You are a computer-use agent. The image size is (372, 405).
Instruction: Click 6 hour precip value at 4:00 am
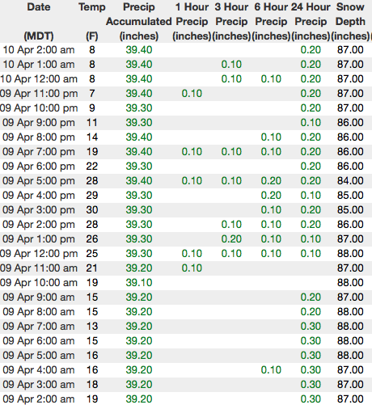tap(271, 370)
